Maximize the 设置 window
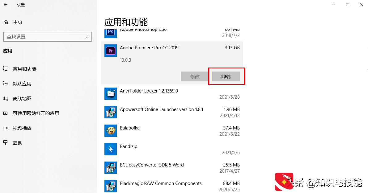This screenshot has width=368, height=193. pos(348,5)
